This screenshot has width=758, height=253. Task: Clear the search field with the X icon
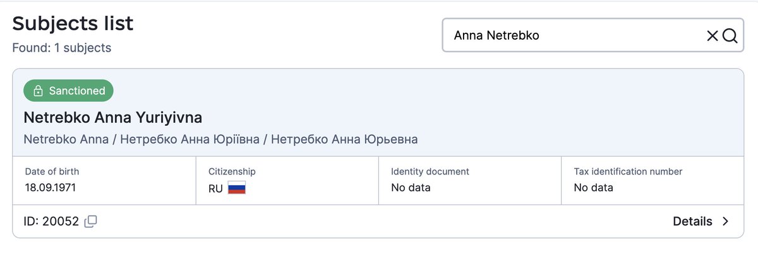coord(713,36)
